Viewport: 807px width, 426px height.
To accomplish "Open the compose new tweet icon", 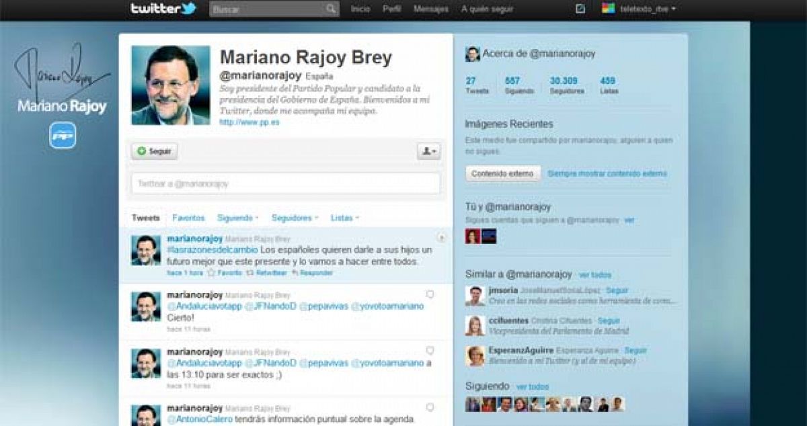I will 580,9.
